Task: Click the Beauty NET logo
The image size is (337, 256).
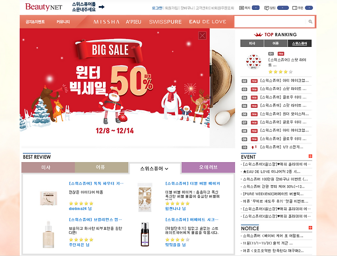Action: click(44, 7)
